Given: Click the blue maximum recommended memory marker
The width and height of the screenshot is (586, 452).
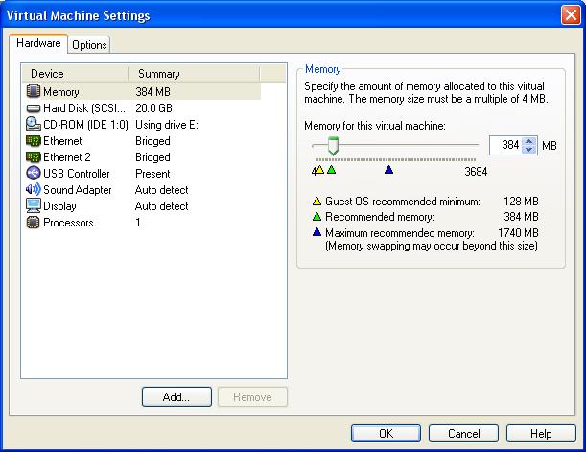Looking at the screenshot, I should [x=388, y=170].
